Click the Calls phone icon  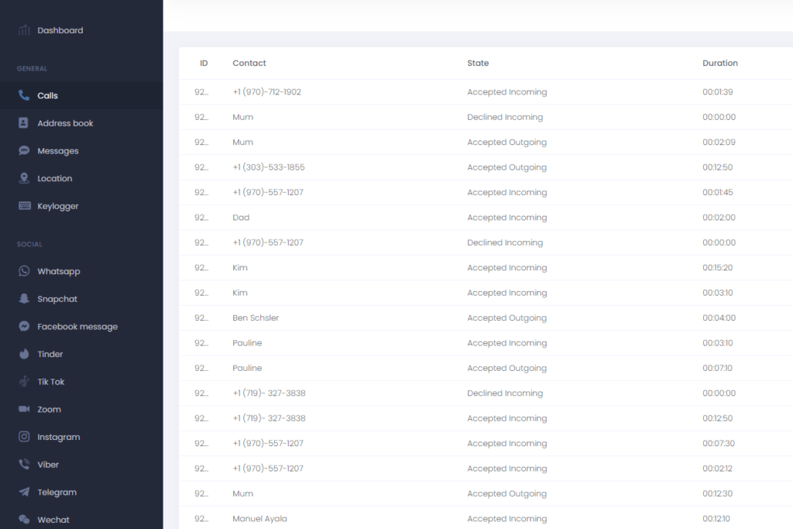24,95
